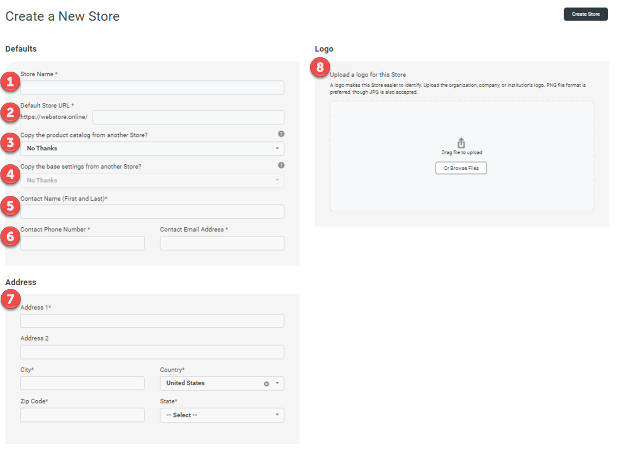
Task: Click the Address 1 input field
Action: (x=152, y=321)
